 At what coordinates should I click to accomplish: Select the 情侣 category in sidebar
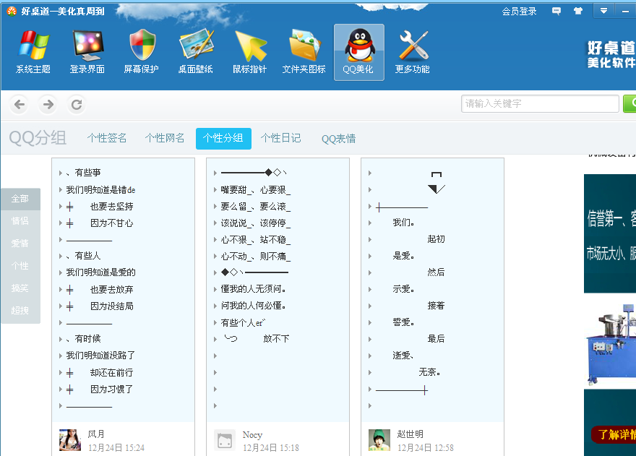click(20, 221)
